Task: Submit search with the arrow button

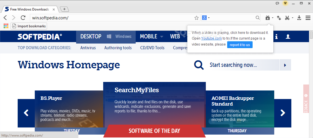Action: [285, 65]
